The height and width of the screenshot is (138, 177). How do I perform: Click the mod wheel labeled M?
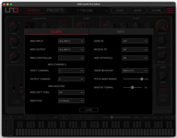click(x=11, y=127)
